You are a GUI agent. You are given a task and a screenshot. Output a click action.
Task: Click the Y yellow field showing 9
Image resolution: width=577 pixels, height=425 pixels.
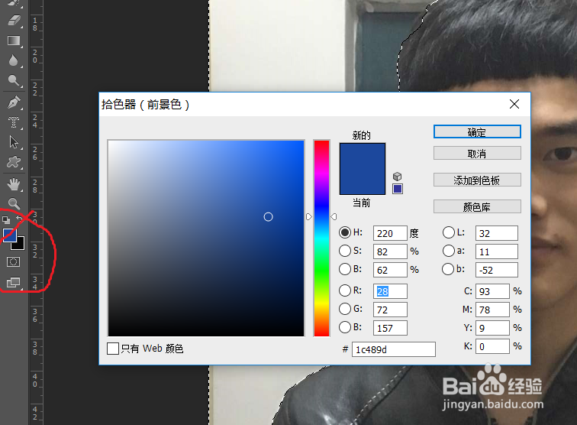coord(492,328)
